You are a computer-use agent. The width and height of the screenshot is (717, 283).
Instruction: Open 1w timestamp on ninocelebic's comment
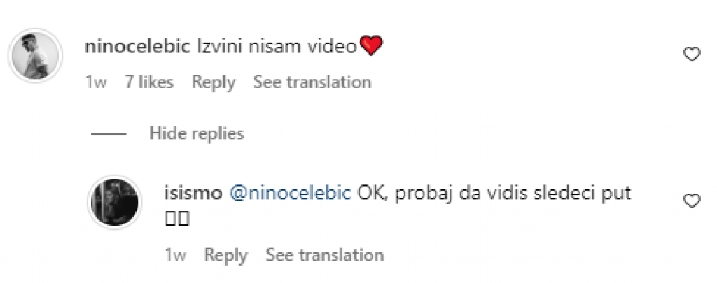click(x=95, y=82)
